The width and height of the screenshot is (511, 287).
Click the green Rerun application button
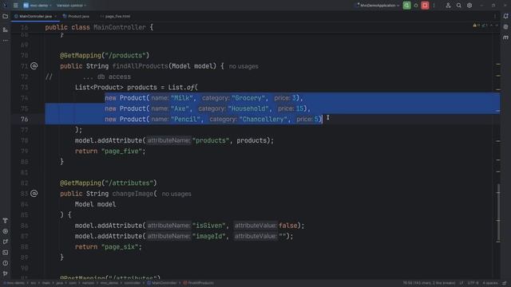coord(406,6)
